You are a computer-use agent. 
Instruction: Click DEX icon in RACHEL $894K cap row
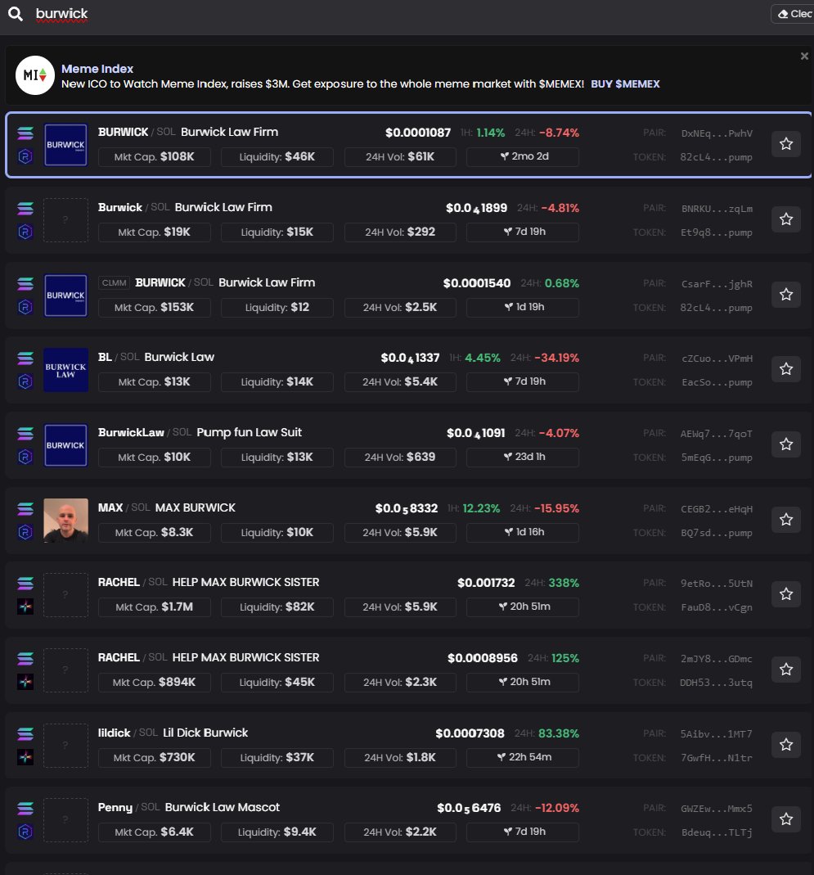coord(25,682)
